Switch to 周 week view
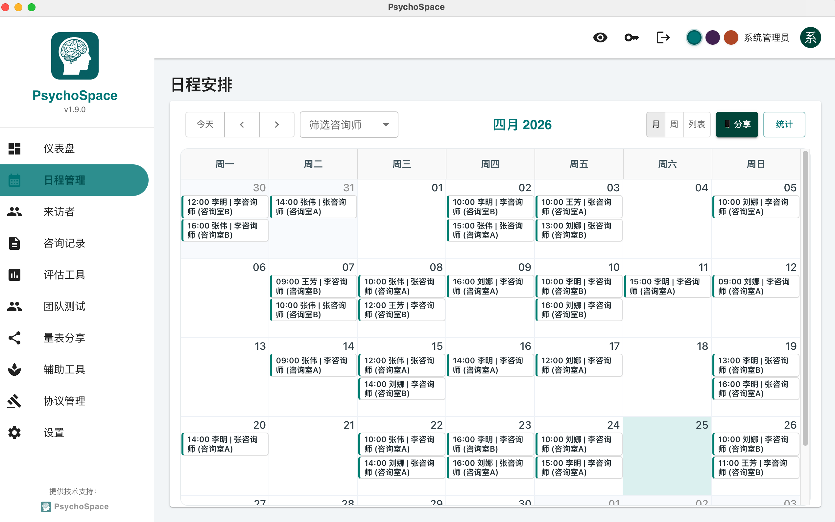This screenshot has width=835, height=522. pos(674,124)
